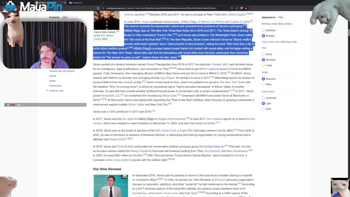This screenshot has height=197, width=350.
Task: Open the U.S. Marine Corps caption link
Action: (104, 37)
